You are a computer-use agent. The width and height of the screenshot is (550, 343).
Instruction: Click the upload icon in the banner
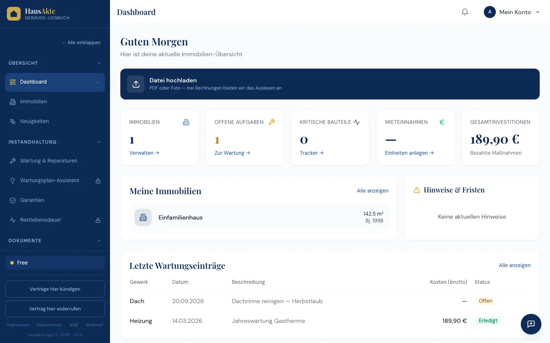click(136, 84)
